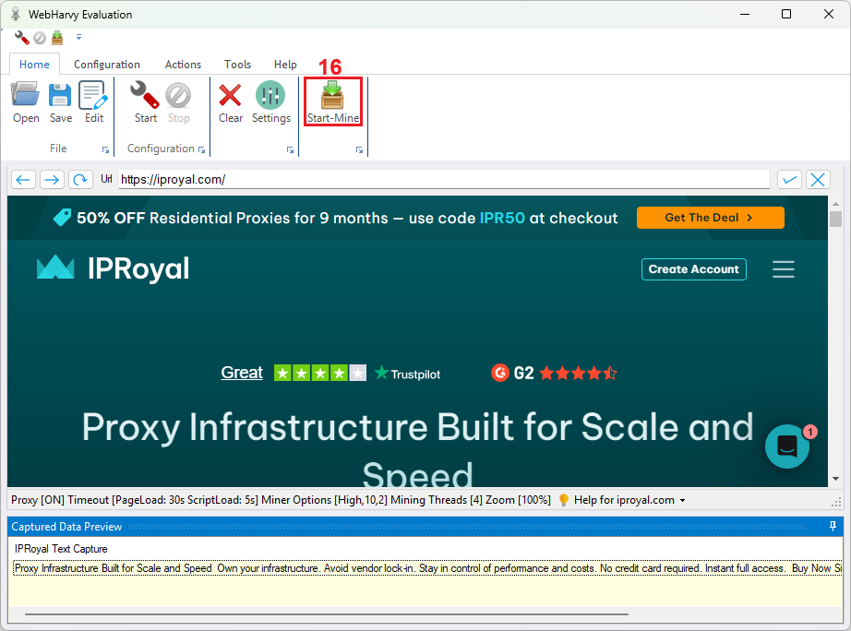The height and width of the screenshot is (631, 851).
Task: Open the Tools ribbon tab
Action: click(237, 65)
